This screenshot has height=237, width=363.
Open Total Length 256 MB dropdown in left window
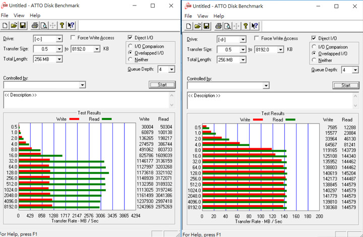[59, 59]
